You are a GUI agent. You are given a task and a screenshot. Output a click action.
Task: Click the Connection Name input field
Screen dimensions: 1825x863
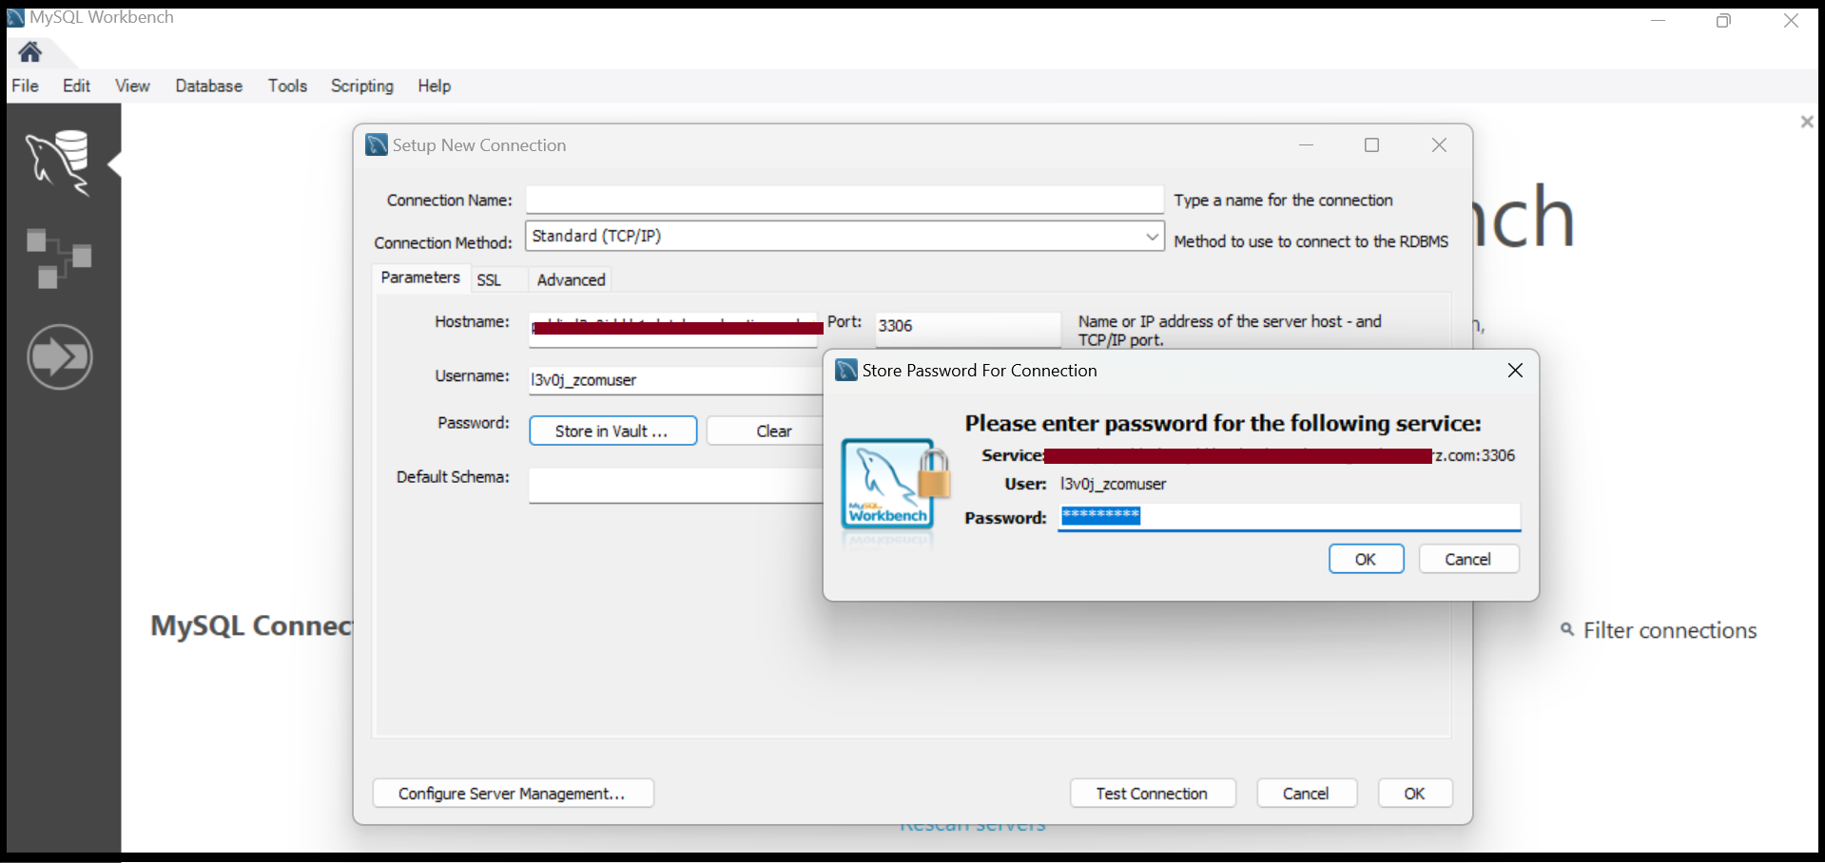[845, 200]
